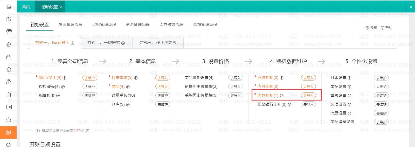Open the 库存核算流程 tab

[x=171, y=25]
